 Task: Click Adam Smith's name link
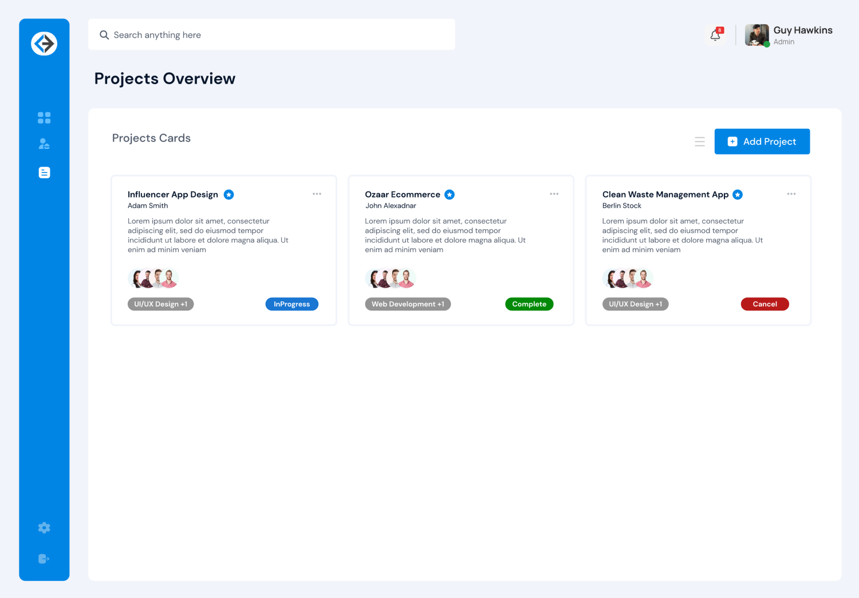pos(148,206)
